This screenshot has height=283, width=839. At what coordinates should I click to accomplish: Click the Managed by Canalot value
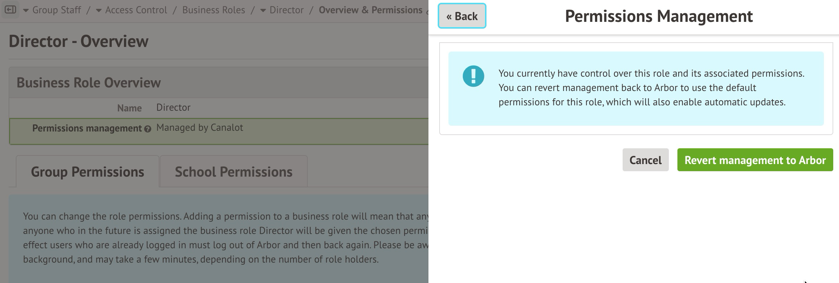[x=200, y=128]
